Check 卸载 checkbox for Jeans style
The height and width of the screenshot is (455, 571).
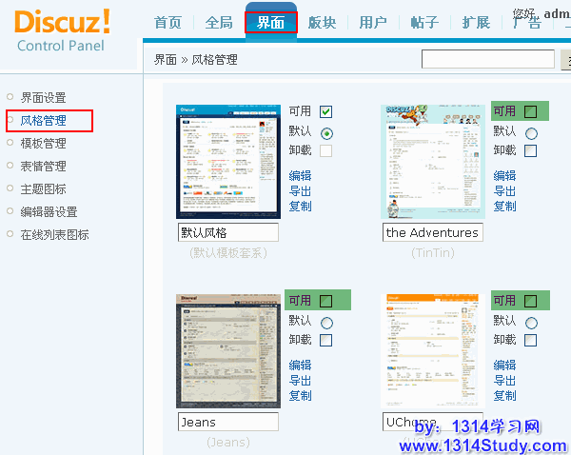[326, 340]
